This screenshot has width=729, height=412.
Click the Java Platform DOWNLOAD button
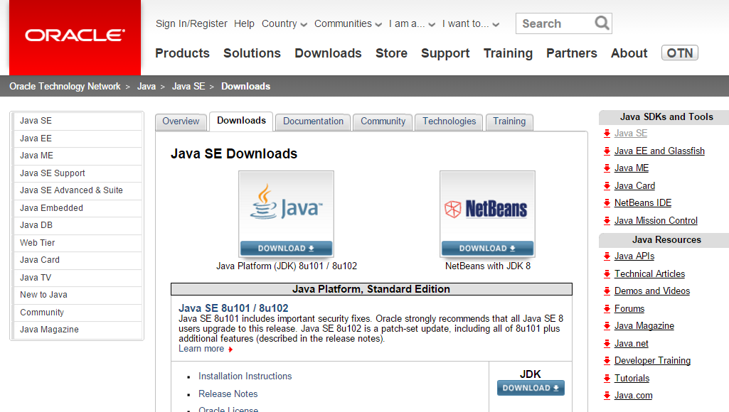pyautogui.click(x=286, y=249)
